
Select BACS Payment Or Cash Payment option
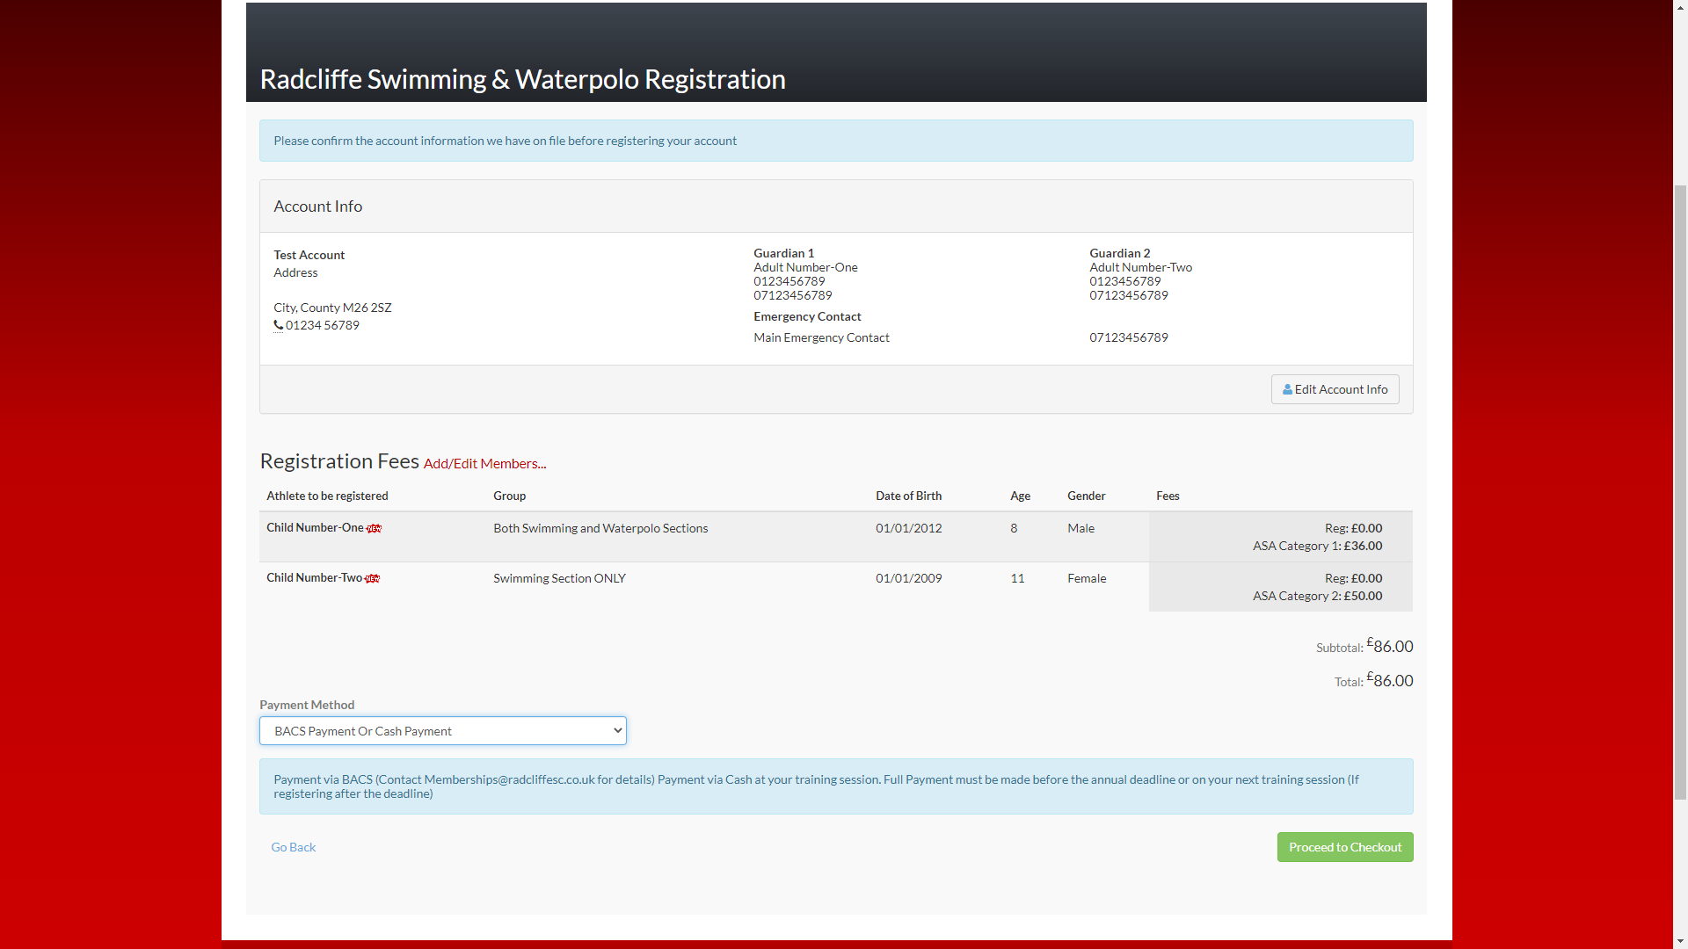[442, 730]
